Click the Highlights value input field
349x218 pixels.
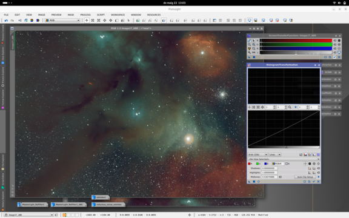[x=269, y=173]
